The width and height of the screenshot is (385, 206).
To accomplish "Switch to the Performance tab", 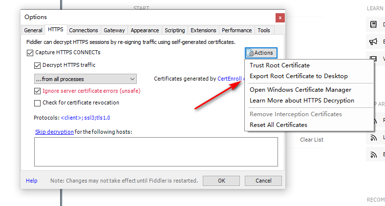I will pos(236,30).
